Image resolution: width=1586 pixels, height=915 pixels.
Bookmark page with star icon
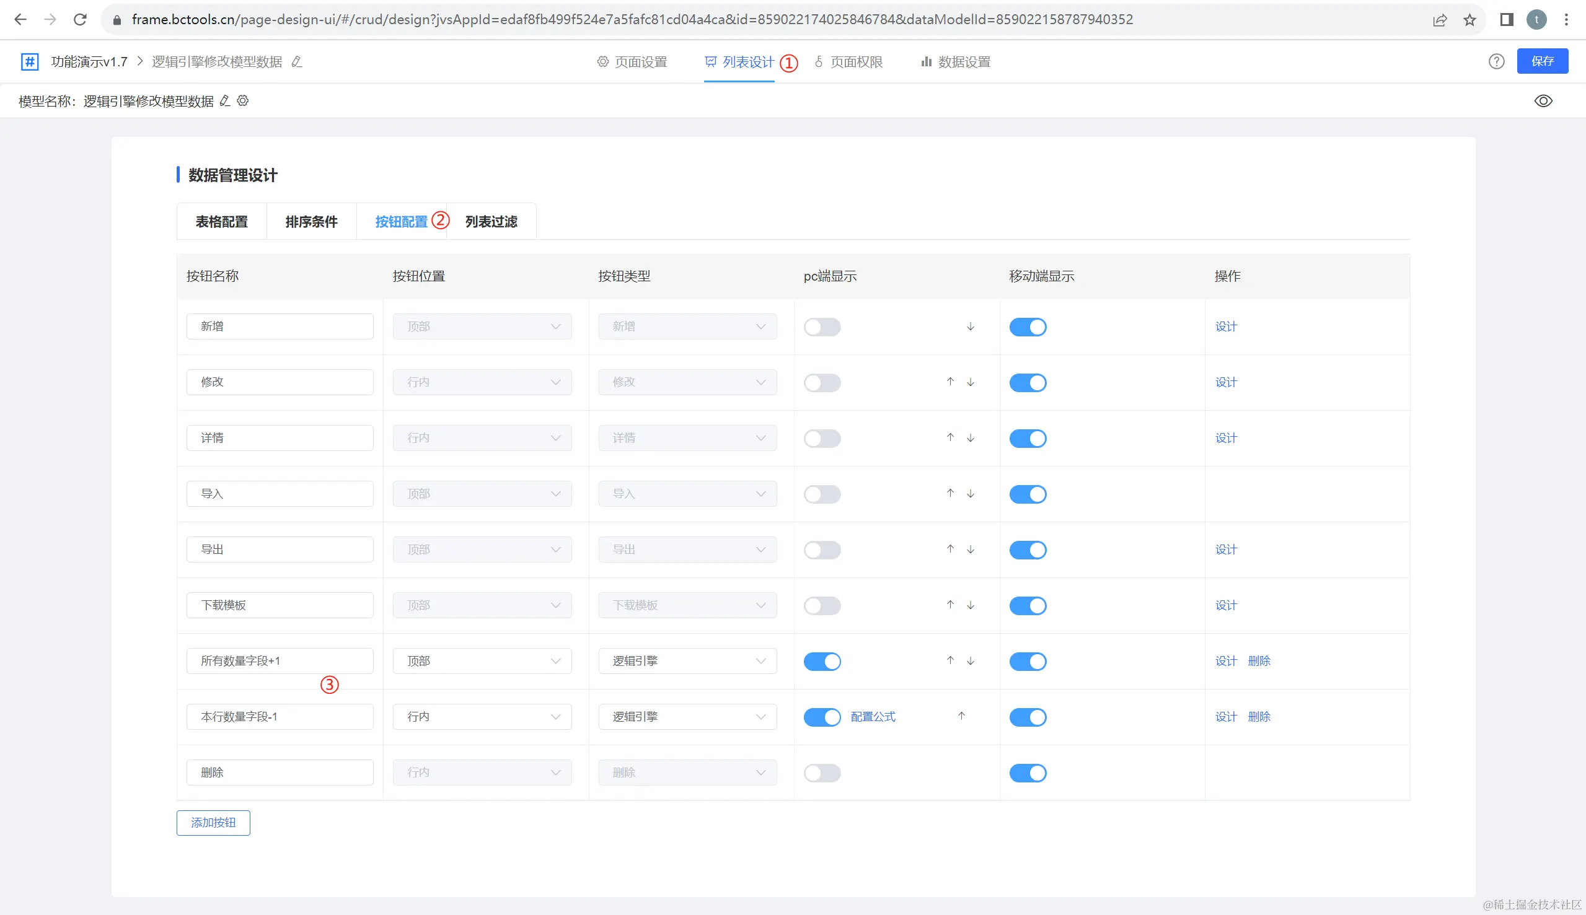tap(1469, 20)
